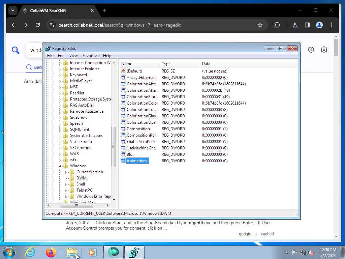This screenshot has width=345, height=259.
Task: Click the Name column header
Action: pyautogui.click(x=140, y=64)
